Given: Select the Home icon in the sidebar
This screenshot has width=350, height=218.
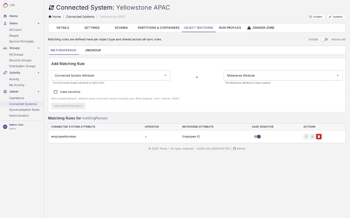Looking at the screenshot, I should coord(5,16).
